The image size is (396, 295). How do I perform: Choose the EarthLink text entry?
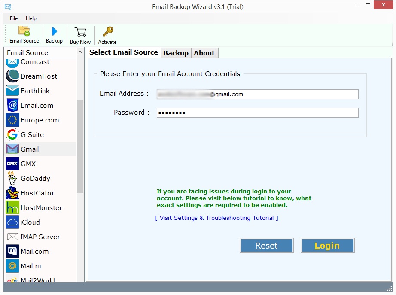coord(35,91)
